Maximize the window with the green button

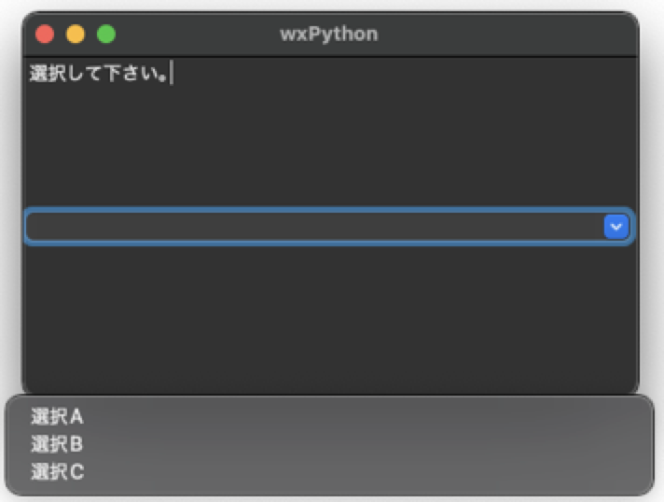(x=106, y=34)
